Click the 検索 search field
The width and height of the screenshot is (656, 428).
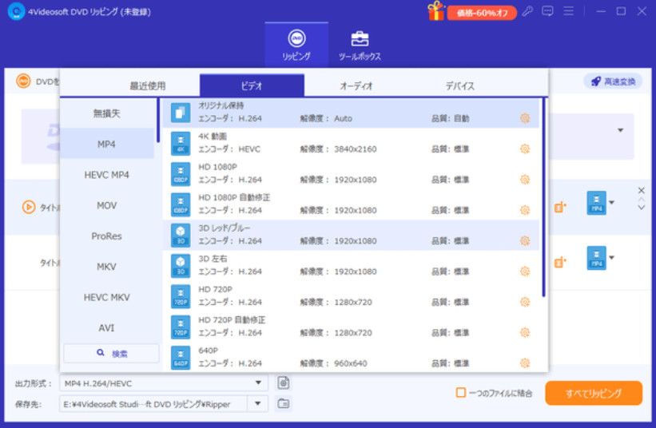111,354
